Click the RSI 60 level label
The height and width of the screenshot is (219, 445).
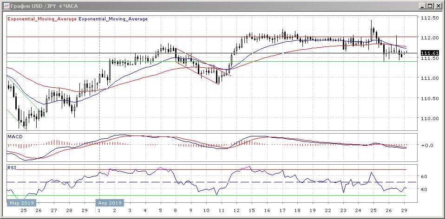pos(424,176)
